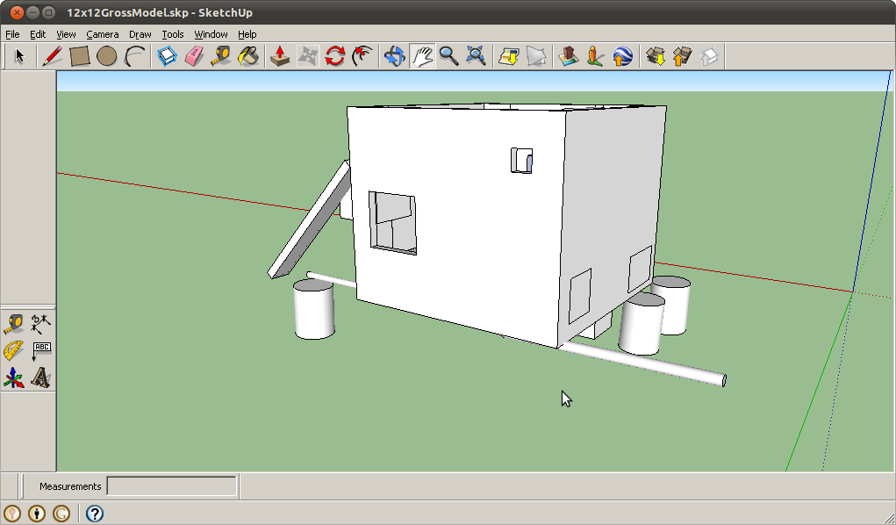896x525 pixels.
Task: Open the Camera menu
Action: coord(102,34)
